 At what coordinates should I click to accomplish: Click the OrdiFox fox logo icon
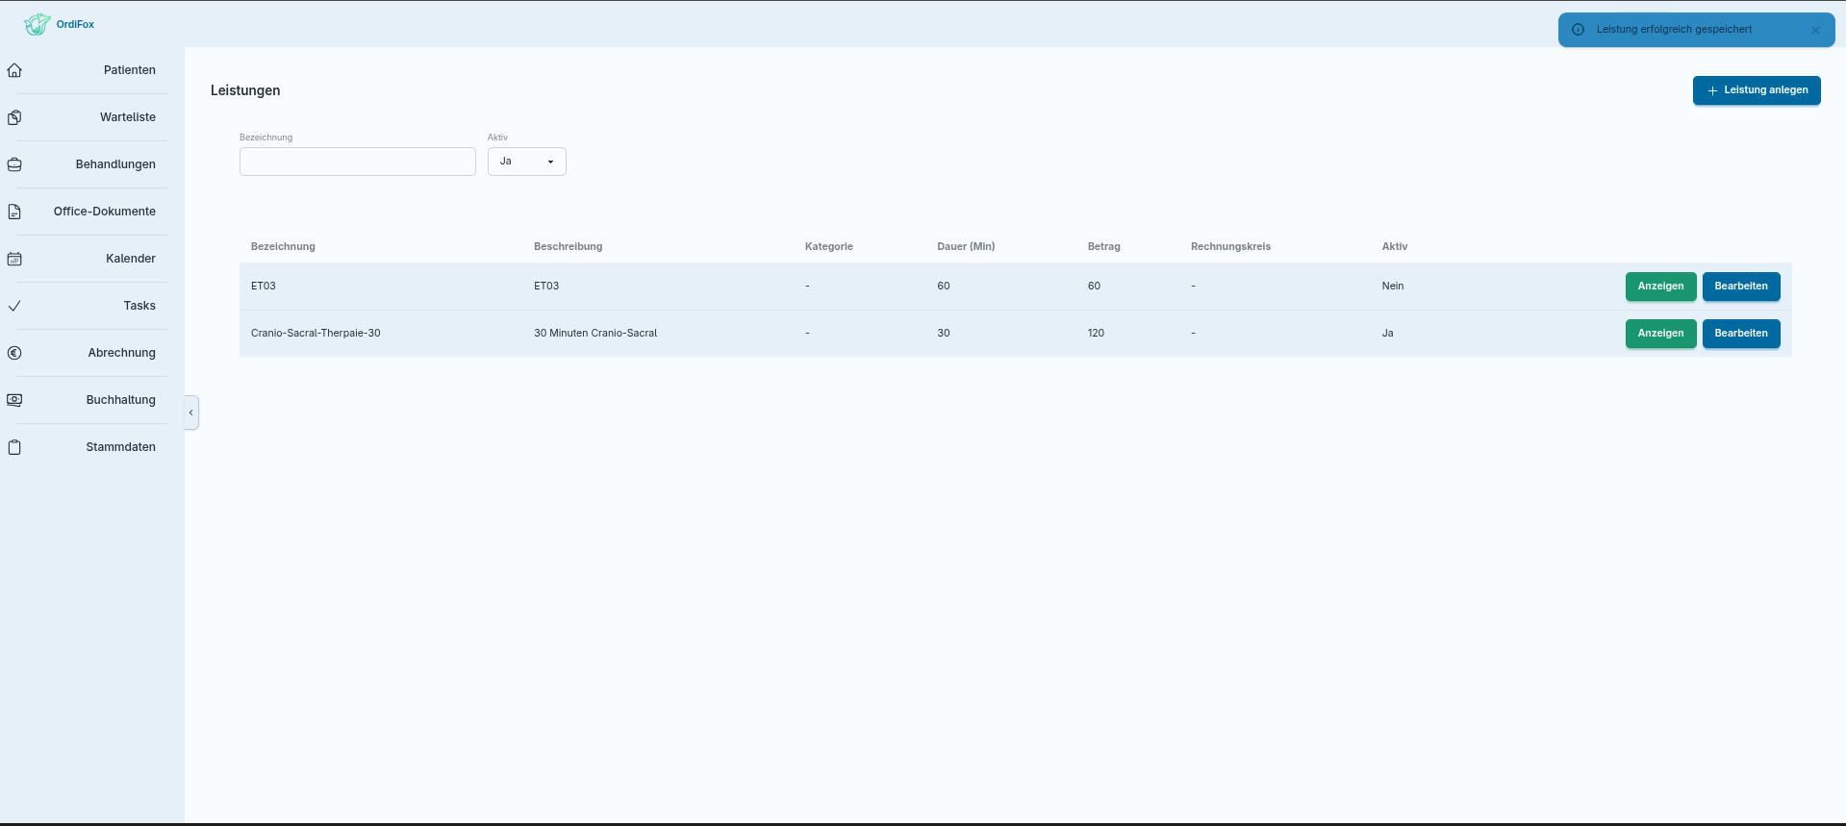[37, 24]
